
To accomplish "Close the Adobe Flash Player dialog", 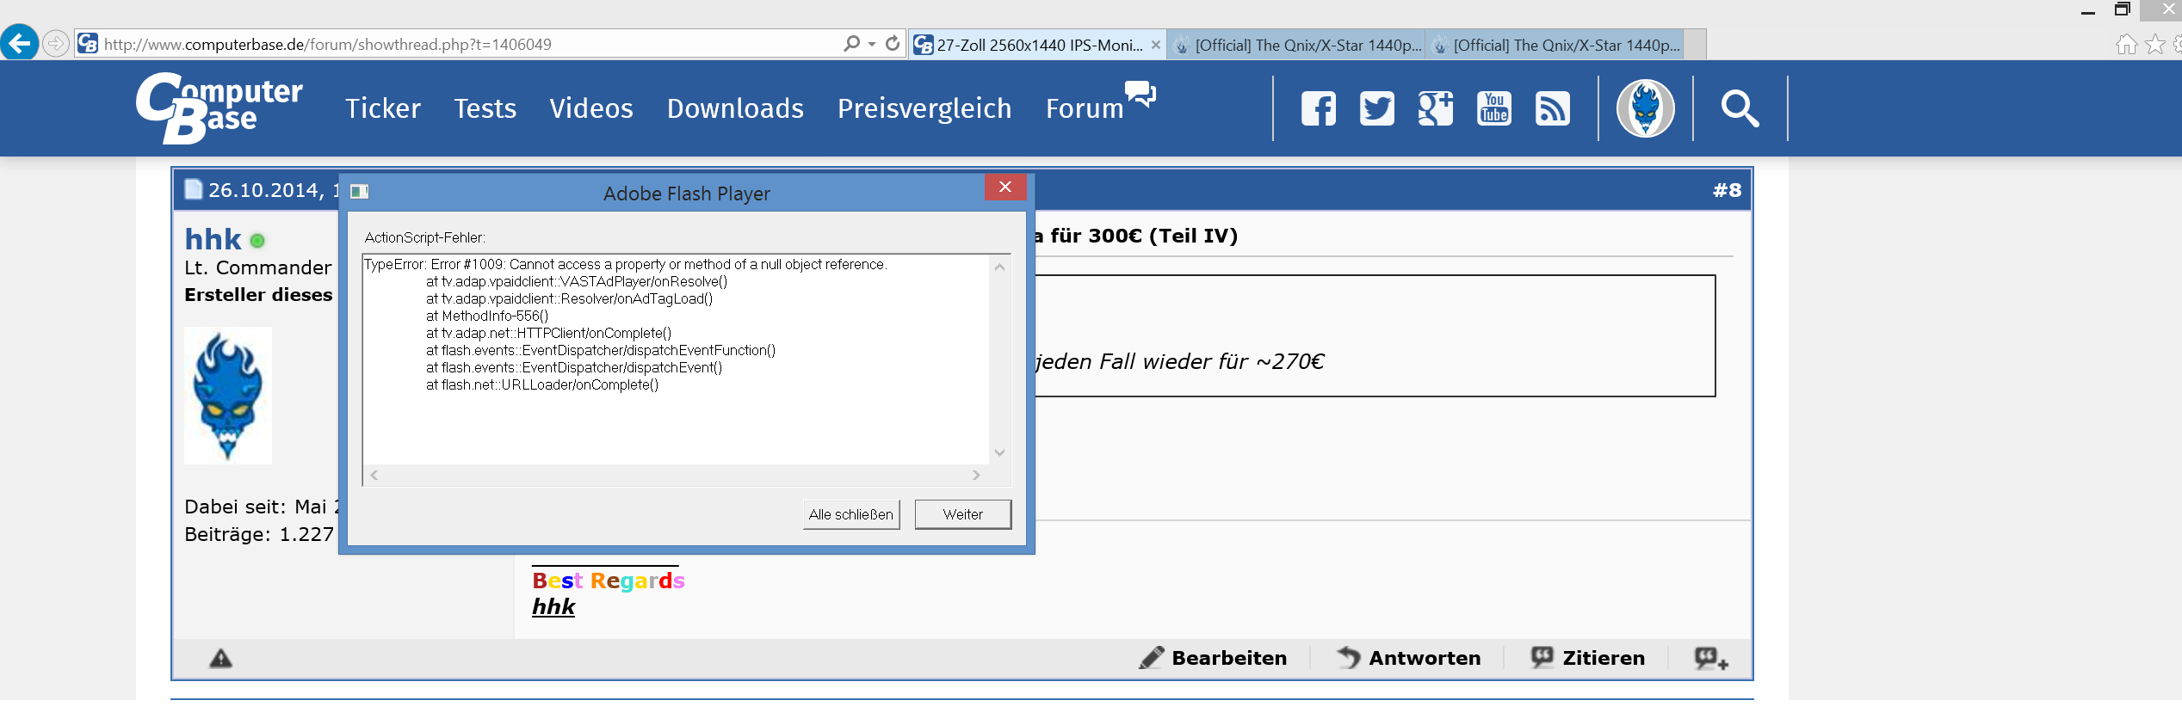I will pyautogui.click(x=1005, y=187).
